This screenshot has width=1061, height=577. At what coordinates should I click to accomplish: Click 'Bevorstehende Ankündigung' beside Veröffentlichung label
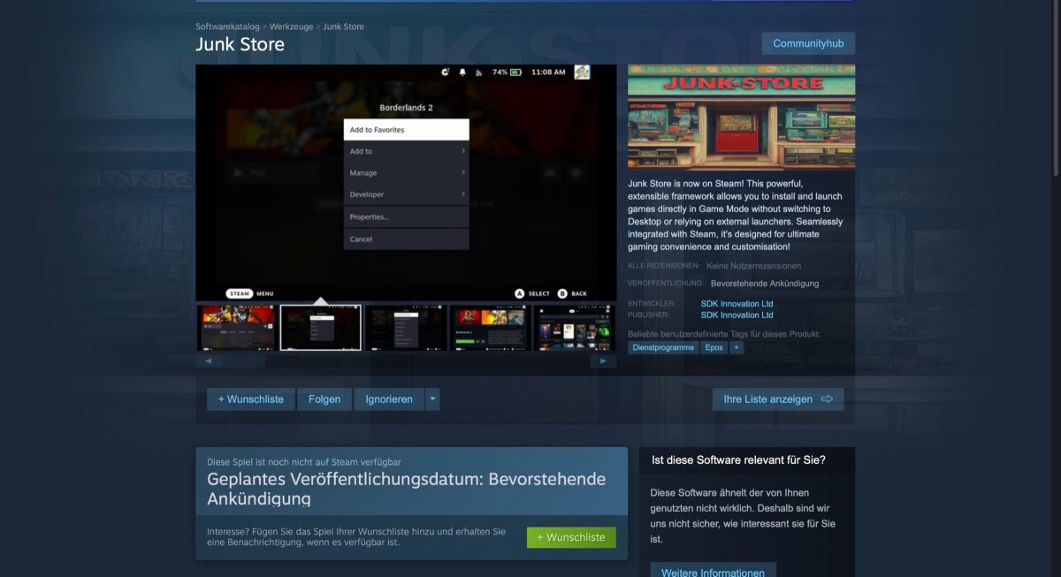pos(765,284)
